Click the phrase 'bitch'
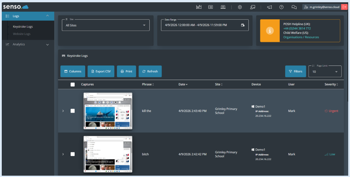The image size is (350, 177). (x=145, y=154)
